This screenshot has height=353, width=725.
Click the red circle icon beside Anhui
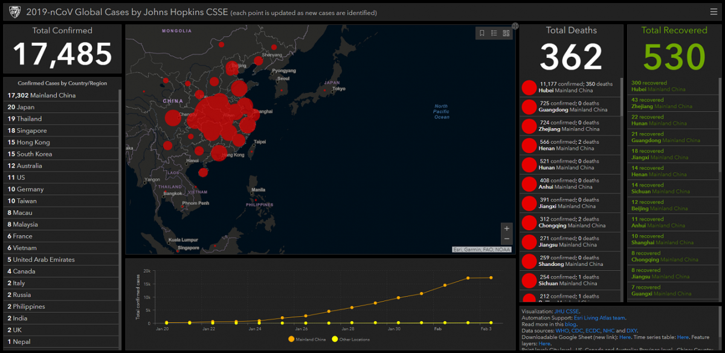(x=529, y=184)
